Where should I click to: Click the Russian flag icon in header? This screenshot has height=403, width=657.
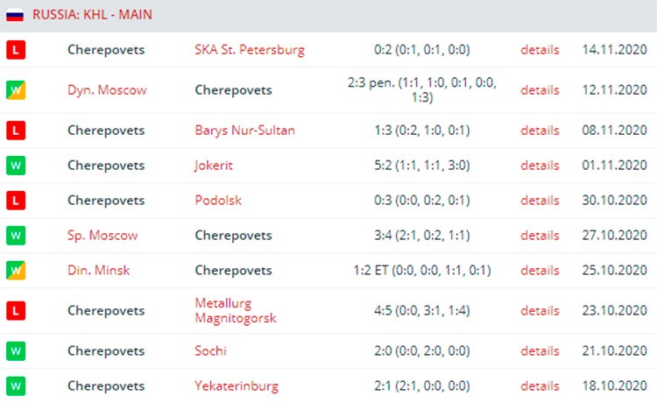[x=15, y=15]
